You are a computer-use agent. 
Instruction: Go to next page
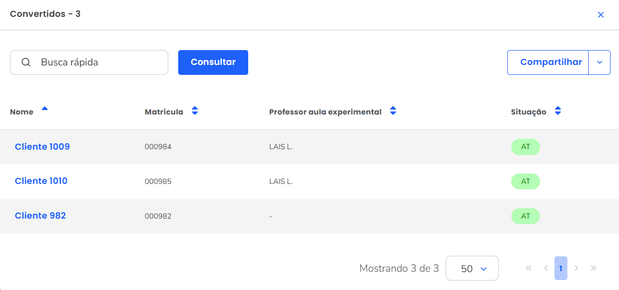576,268
